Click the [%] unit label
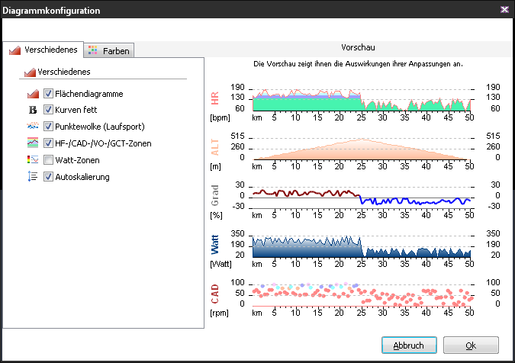Screen dimensions: 515x363 216,215
